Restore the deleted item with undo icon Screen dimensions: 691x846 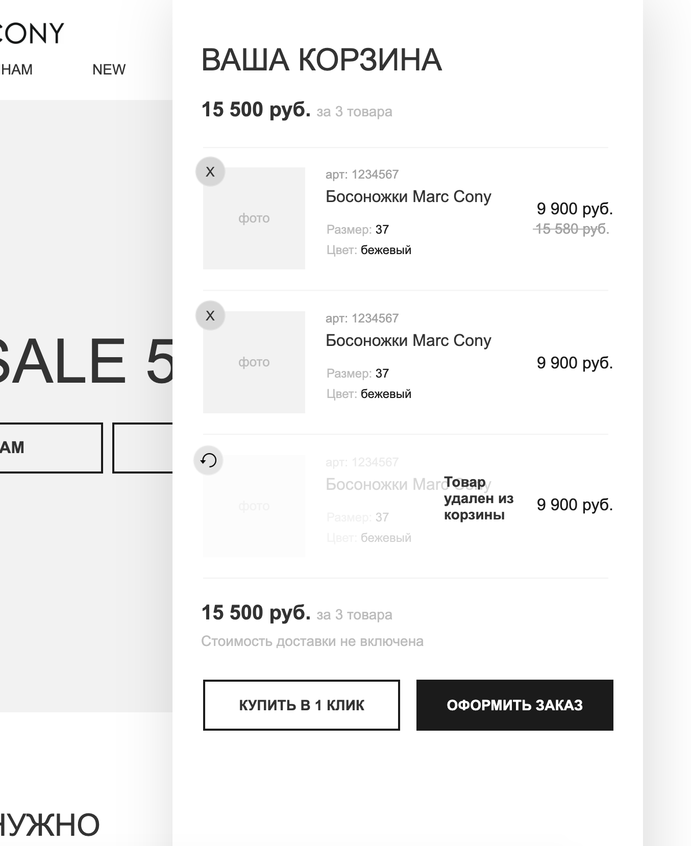[x=208, y=460]
